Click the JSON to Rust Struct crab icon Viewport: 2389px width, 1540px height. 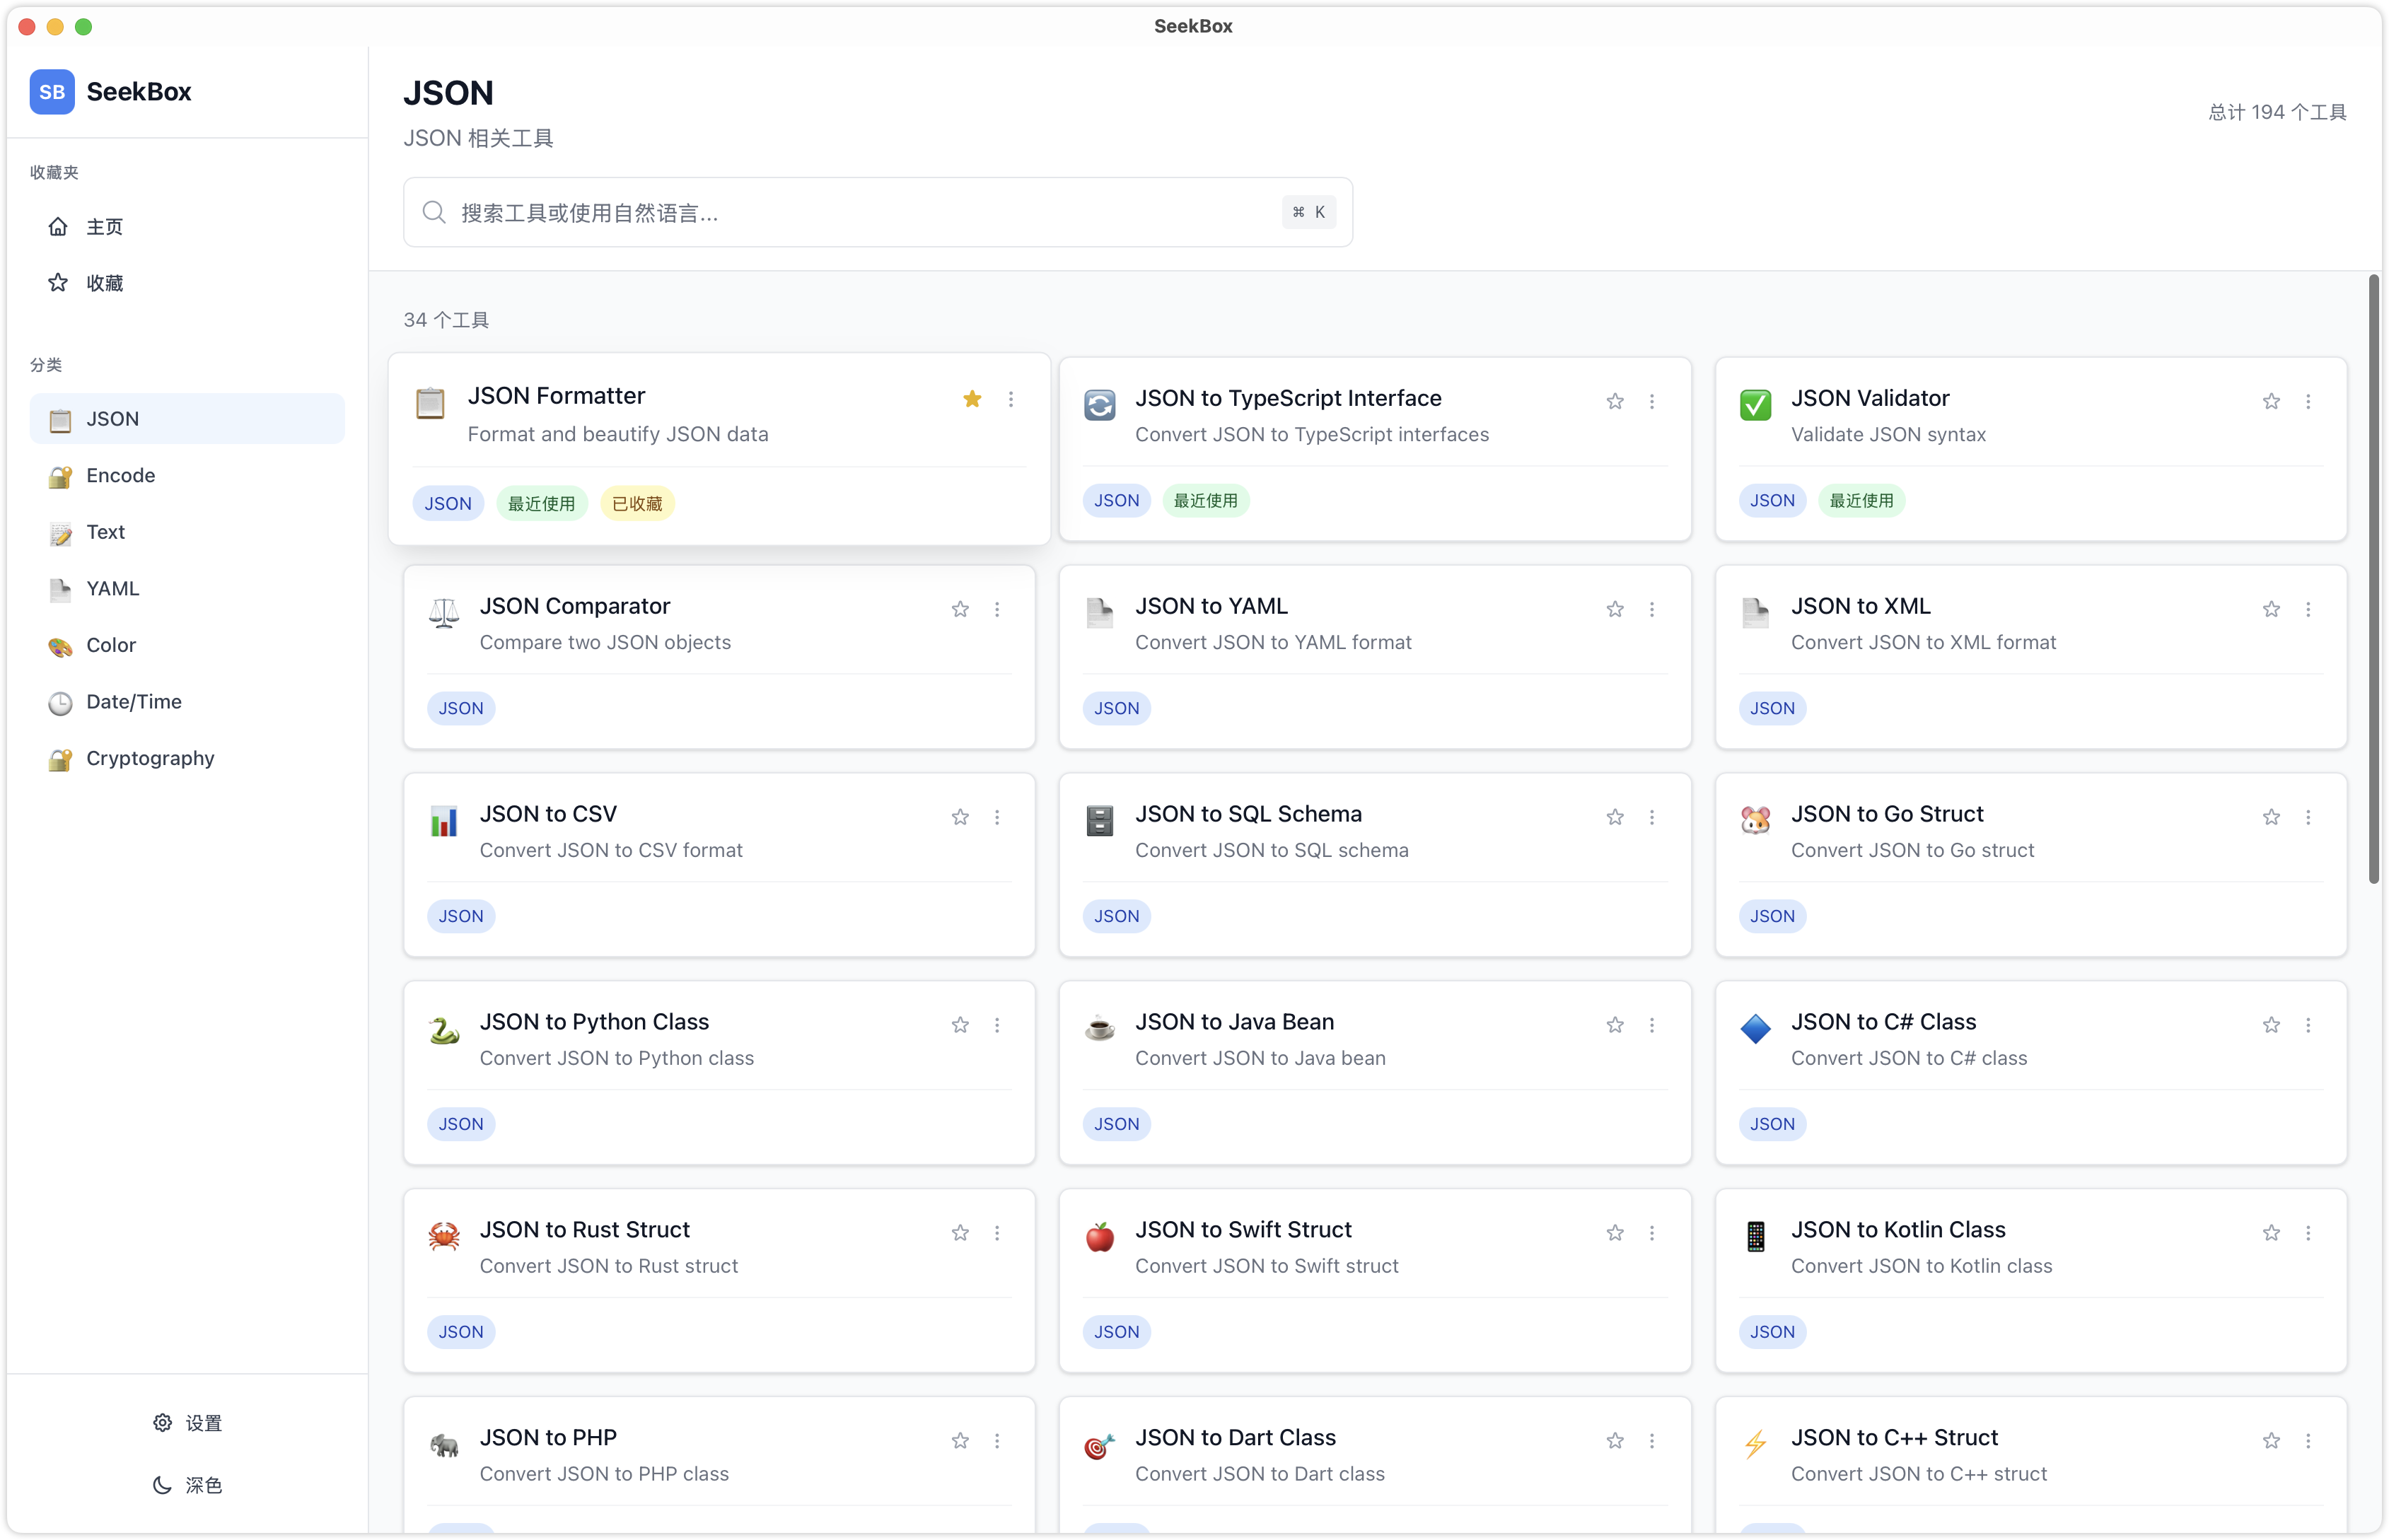(444, 1237)
